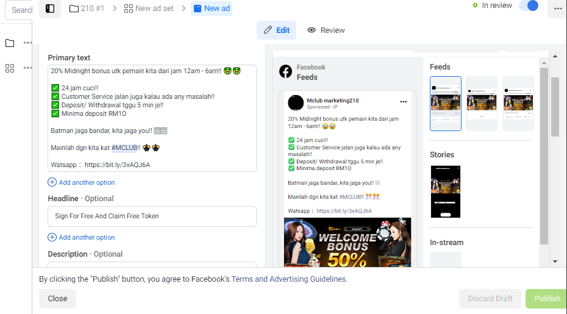Click the Publish button

[546, 298]
